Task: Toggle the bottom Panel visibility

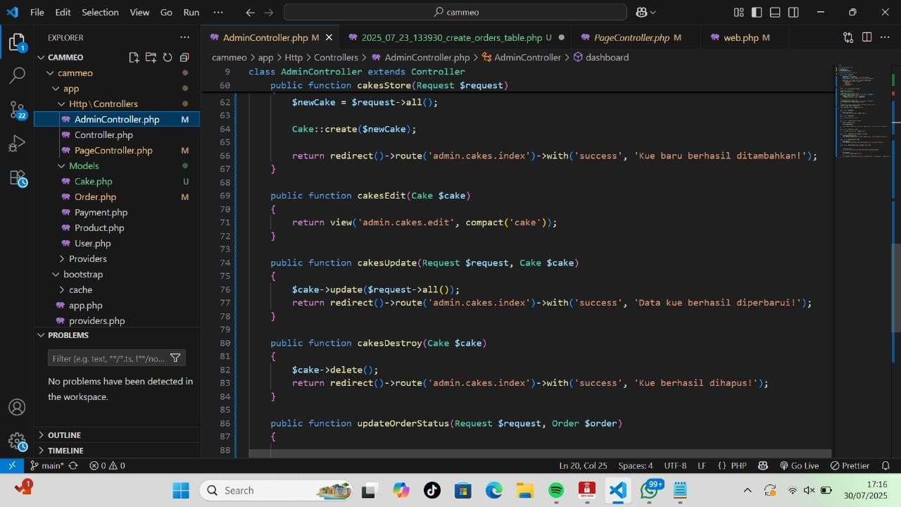Action: [x=775, y=12]
